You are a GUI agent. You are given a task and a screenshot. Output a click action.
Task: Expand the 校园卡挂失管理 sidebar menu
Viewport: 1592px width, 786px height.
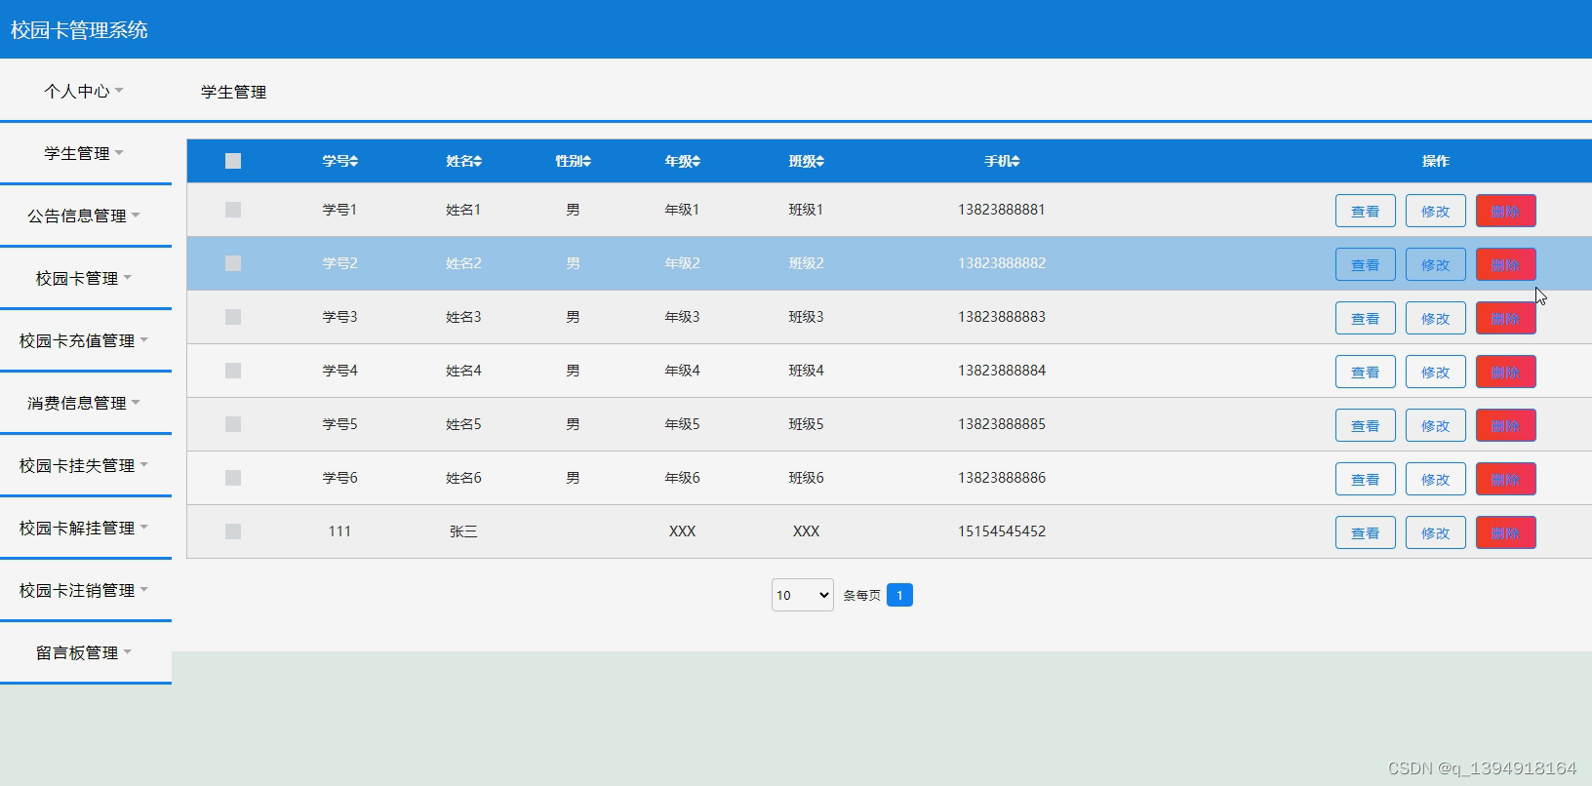86,465
